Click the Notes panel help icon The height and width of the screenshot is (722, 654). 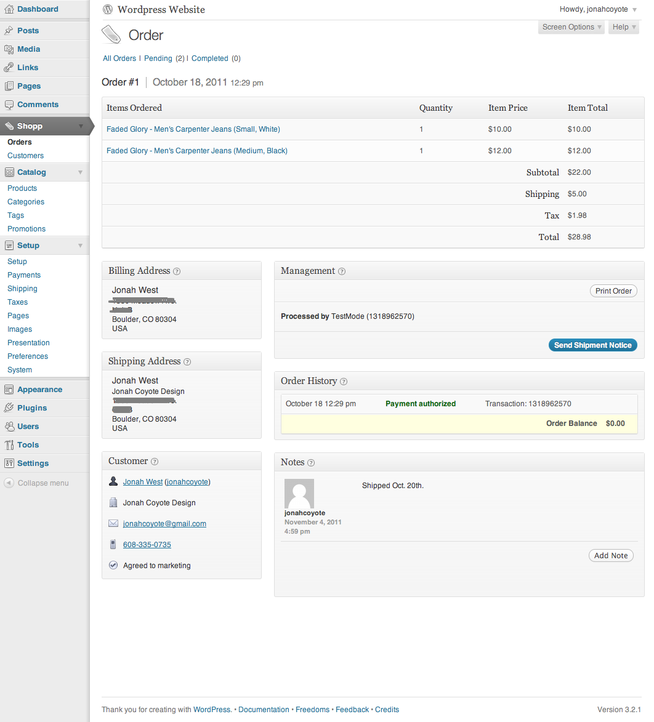[x=311, y=463]
